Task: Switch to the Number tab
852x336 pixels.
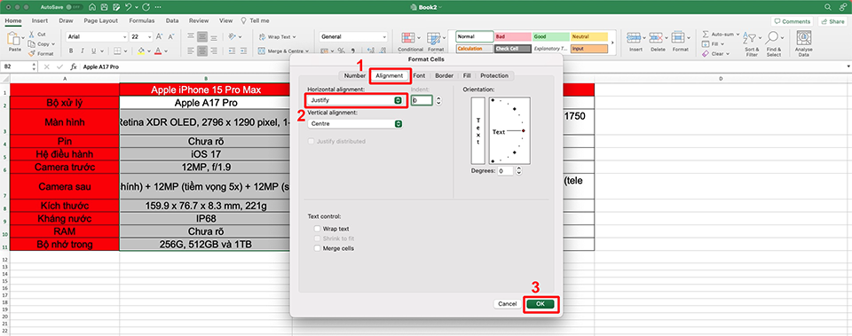Action: click(x=355, y=75)
